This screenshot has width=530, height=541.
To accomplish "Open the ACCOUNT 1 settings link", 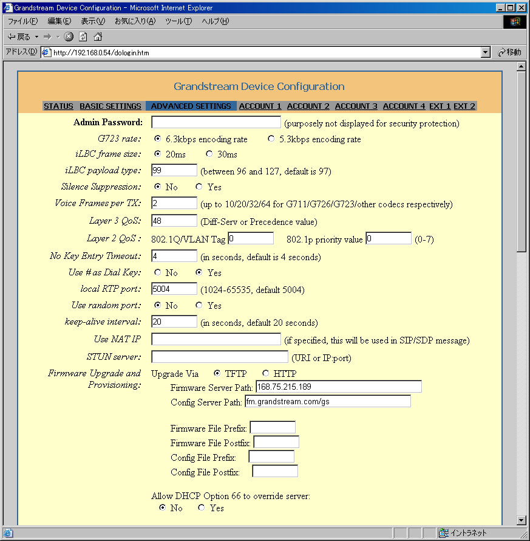I will click(260, 106).
